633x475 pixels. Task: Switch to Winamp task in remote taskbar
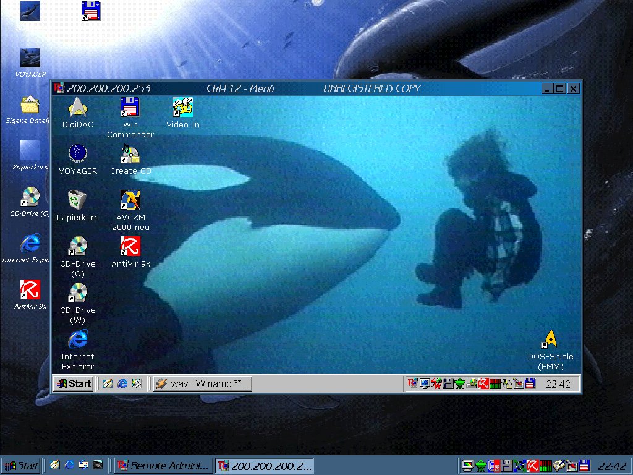[x=203, y=383]
